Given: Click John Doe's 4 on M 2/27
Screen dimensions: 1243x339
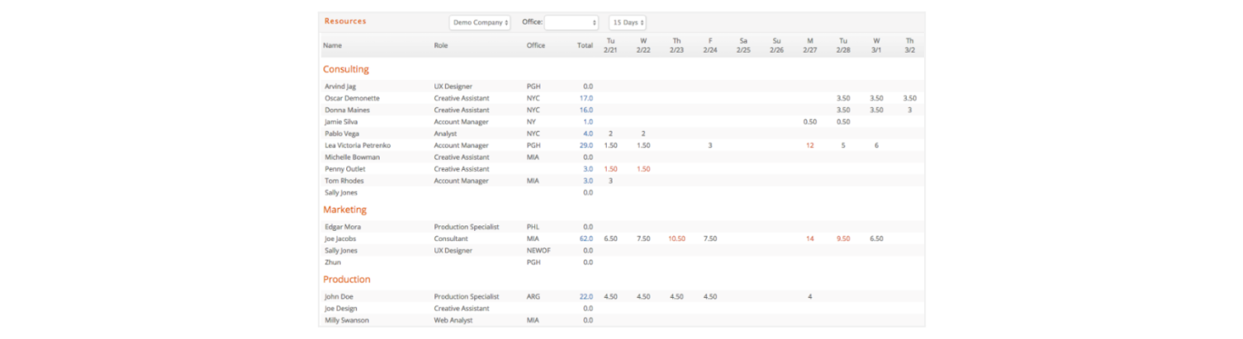Looking at the screenshot, I should click(x=810, y=297).
